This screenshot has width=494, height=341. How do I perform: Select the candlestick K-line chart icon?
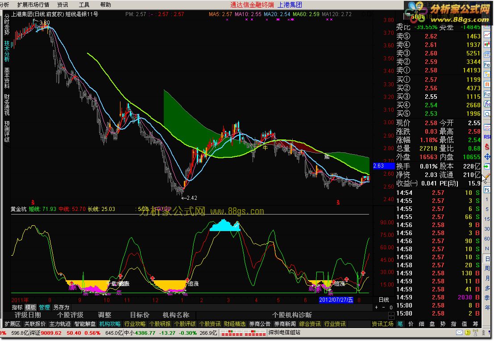pos(487,44)
